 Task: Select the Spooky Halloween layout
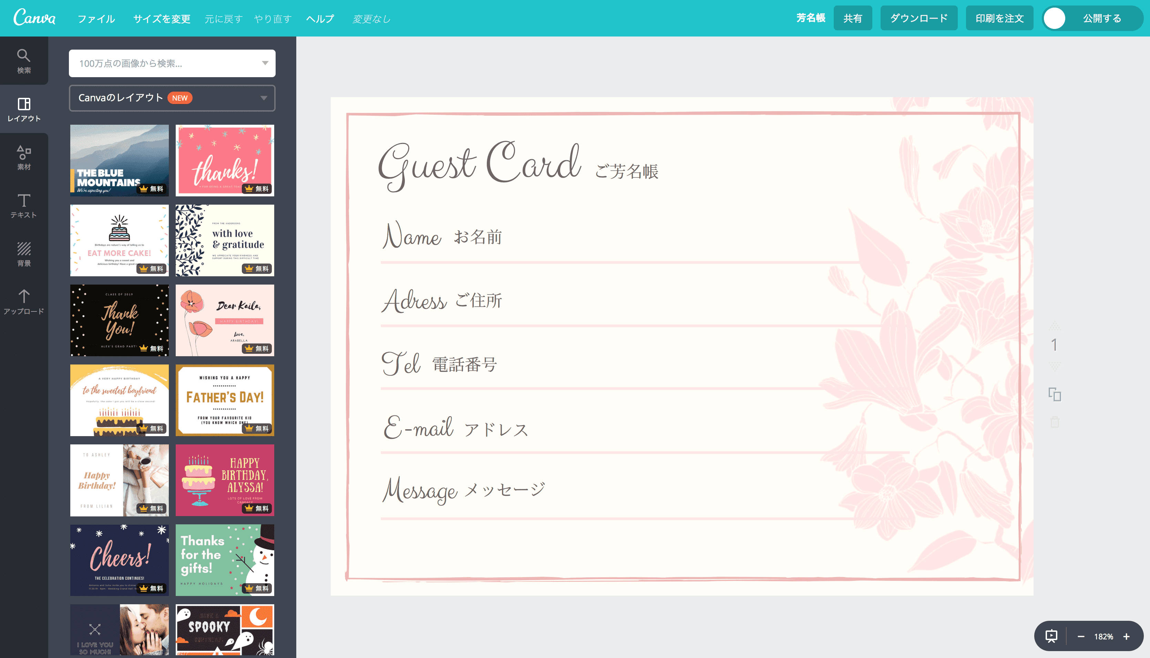pos(225,630)
